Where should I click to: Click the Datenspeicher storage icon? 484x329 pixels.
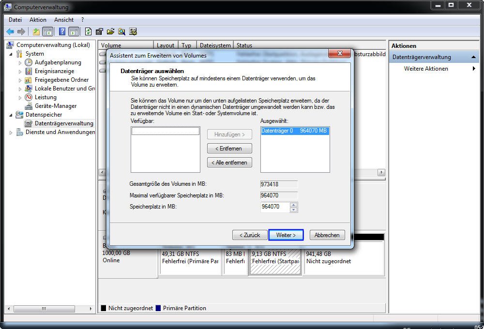pos(19,115)
